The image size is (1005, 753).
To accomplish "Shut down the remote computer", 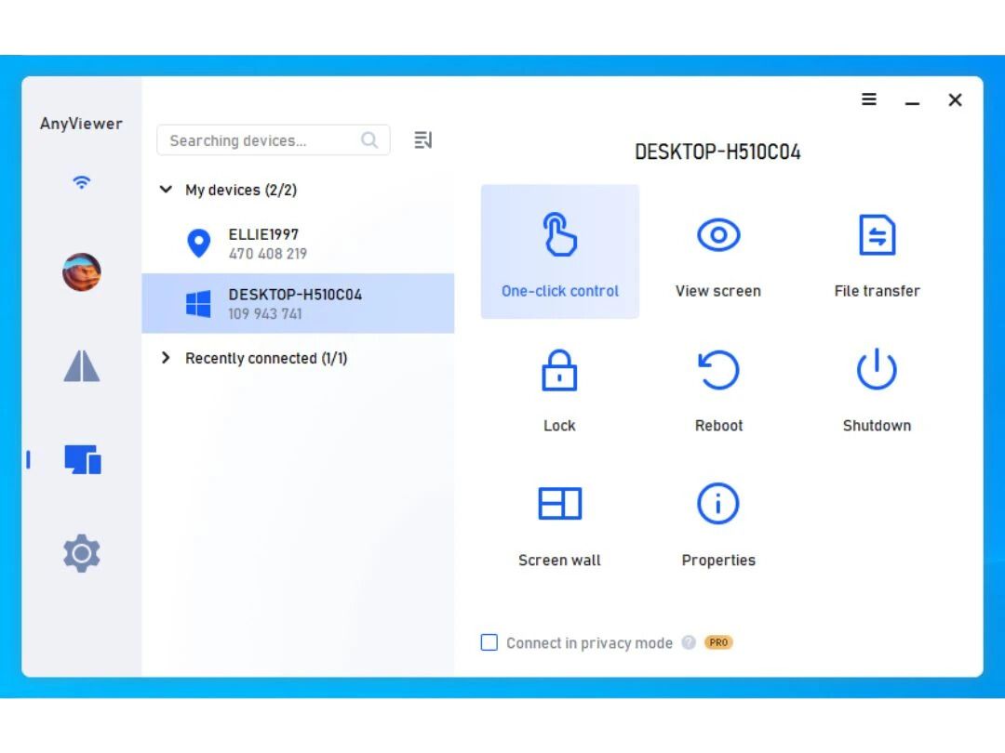I will [x=877, y=390].
